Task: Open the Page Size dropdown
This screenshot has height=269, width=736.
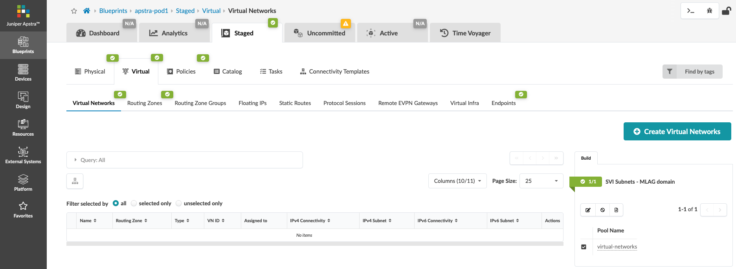Action: 541,181
